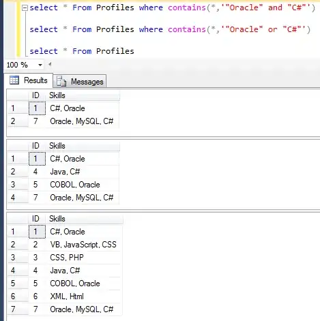320x321 pixels.
Task: Select ID cell 3 in third result grid
Action: click(x=37, y=258)
